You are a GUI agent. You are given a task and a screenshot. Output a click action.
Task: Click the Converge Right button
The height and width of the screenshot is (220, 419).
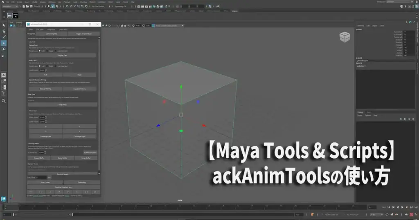click(80, 136)
